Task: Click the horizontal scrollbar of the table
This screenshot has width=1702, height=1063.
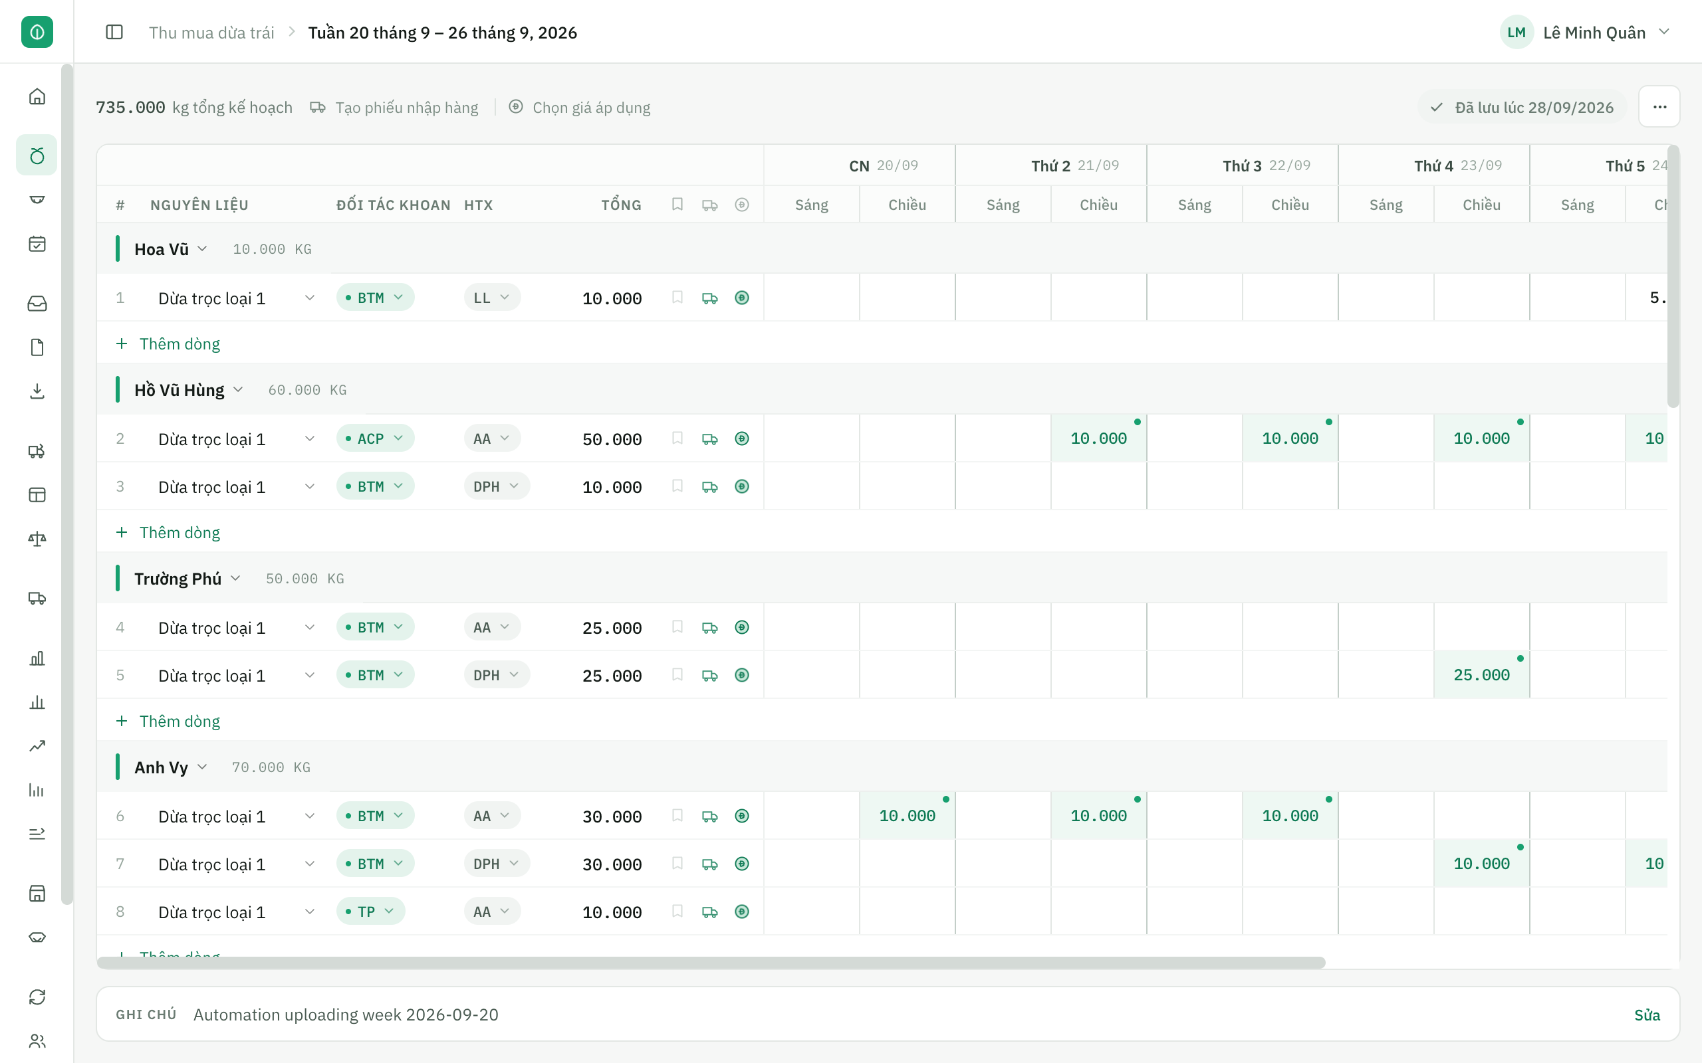Action: coord(710,963)
